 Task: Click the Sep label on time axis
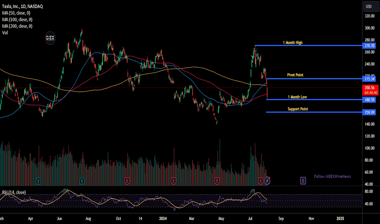pyautogui.click(x=281, y=219)
